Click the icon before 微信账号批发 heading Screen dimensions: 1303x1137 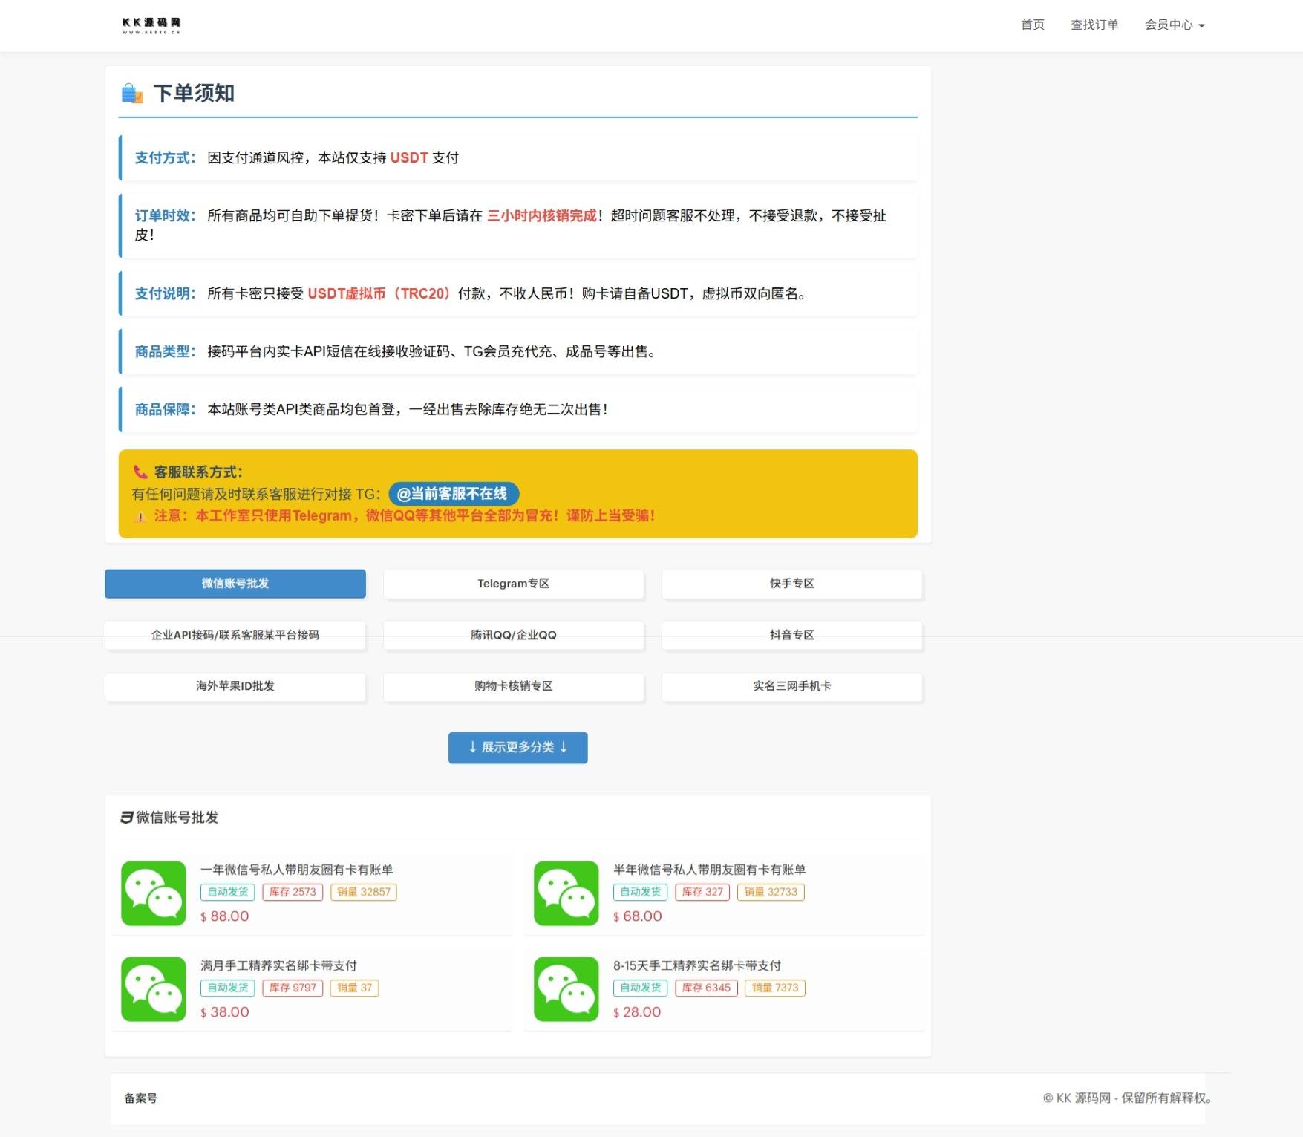(127, 818)
